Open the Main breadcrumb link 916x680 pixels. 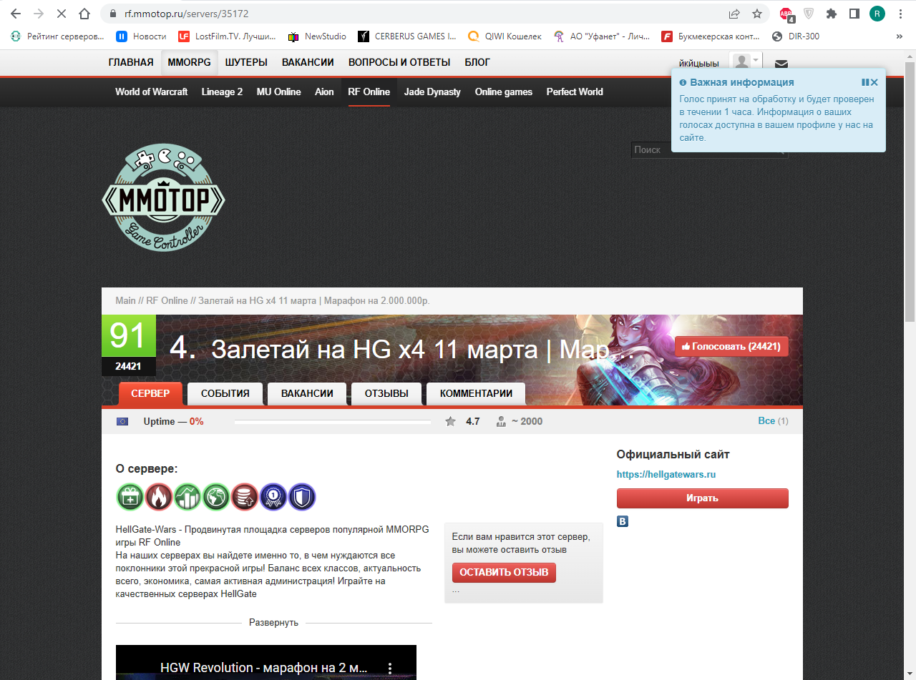pos(125,300)
